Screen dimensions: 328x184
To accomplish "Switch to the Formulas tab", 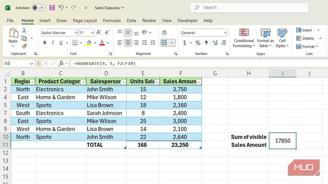I will [x=112, y=21].
